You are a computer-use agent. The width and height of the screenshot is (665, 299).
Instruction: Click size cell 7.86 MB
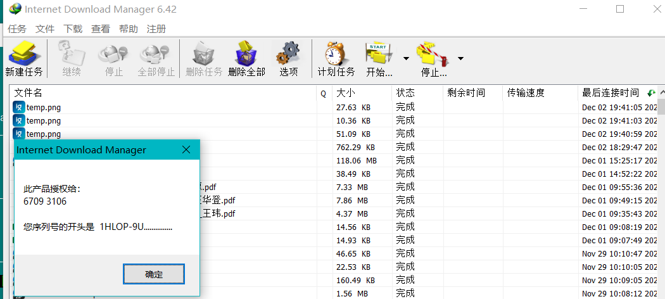352,200
